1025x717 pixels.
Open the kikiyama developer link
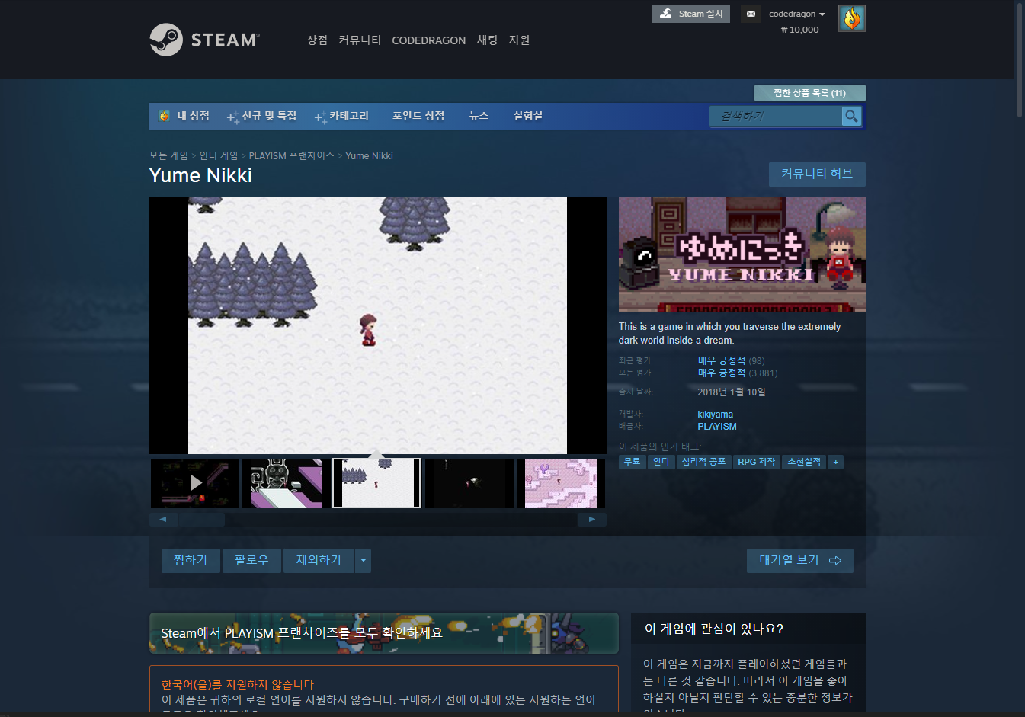pos(716,415)
